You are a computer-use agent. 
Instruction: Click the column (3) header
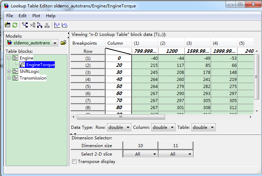[197, 43]
